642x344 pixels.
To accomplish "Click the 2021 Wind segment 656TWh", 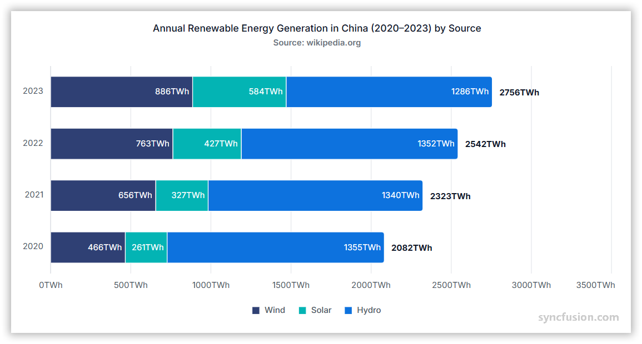I will click(x=103, y=195).
